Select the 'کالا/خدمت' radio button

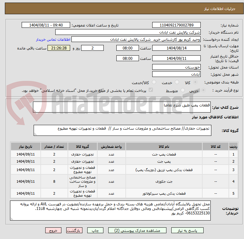pos(154,82)
